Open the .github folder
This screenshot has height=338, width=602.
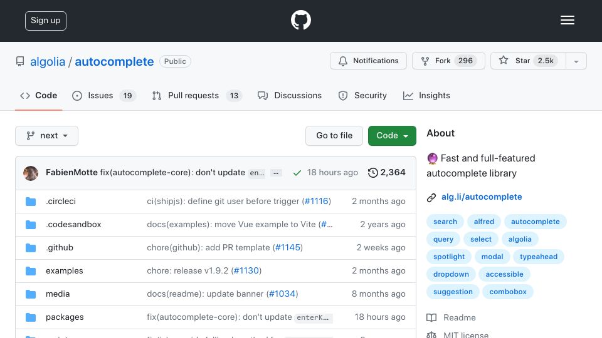(60, 248)
